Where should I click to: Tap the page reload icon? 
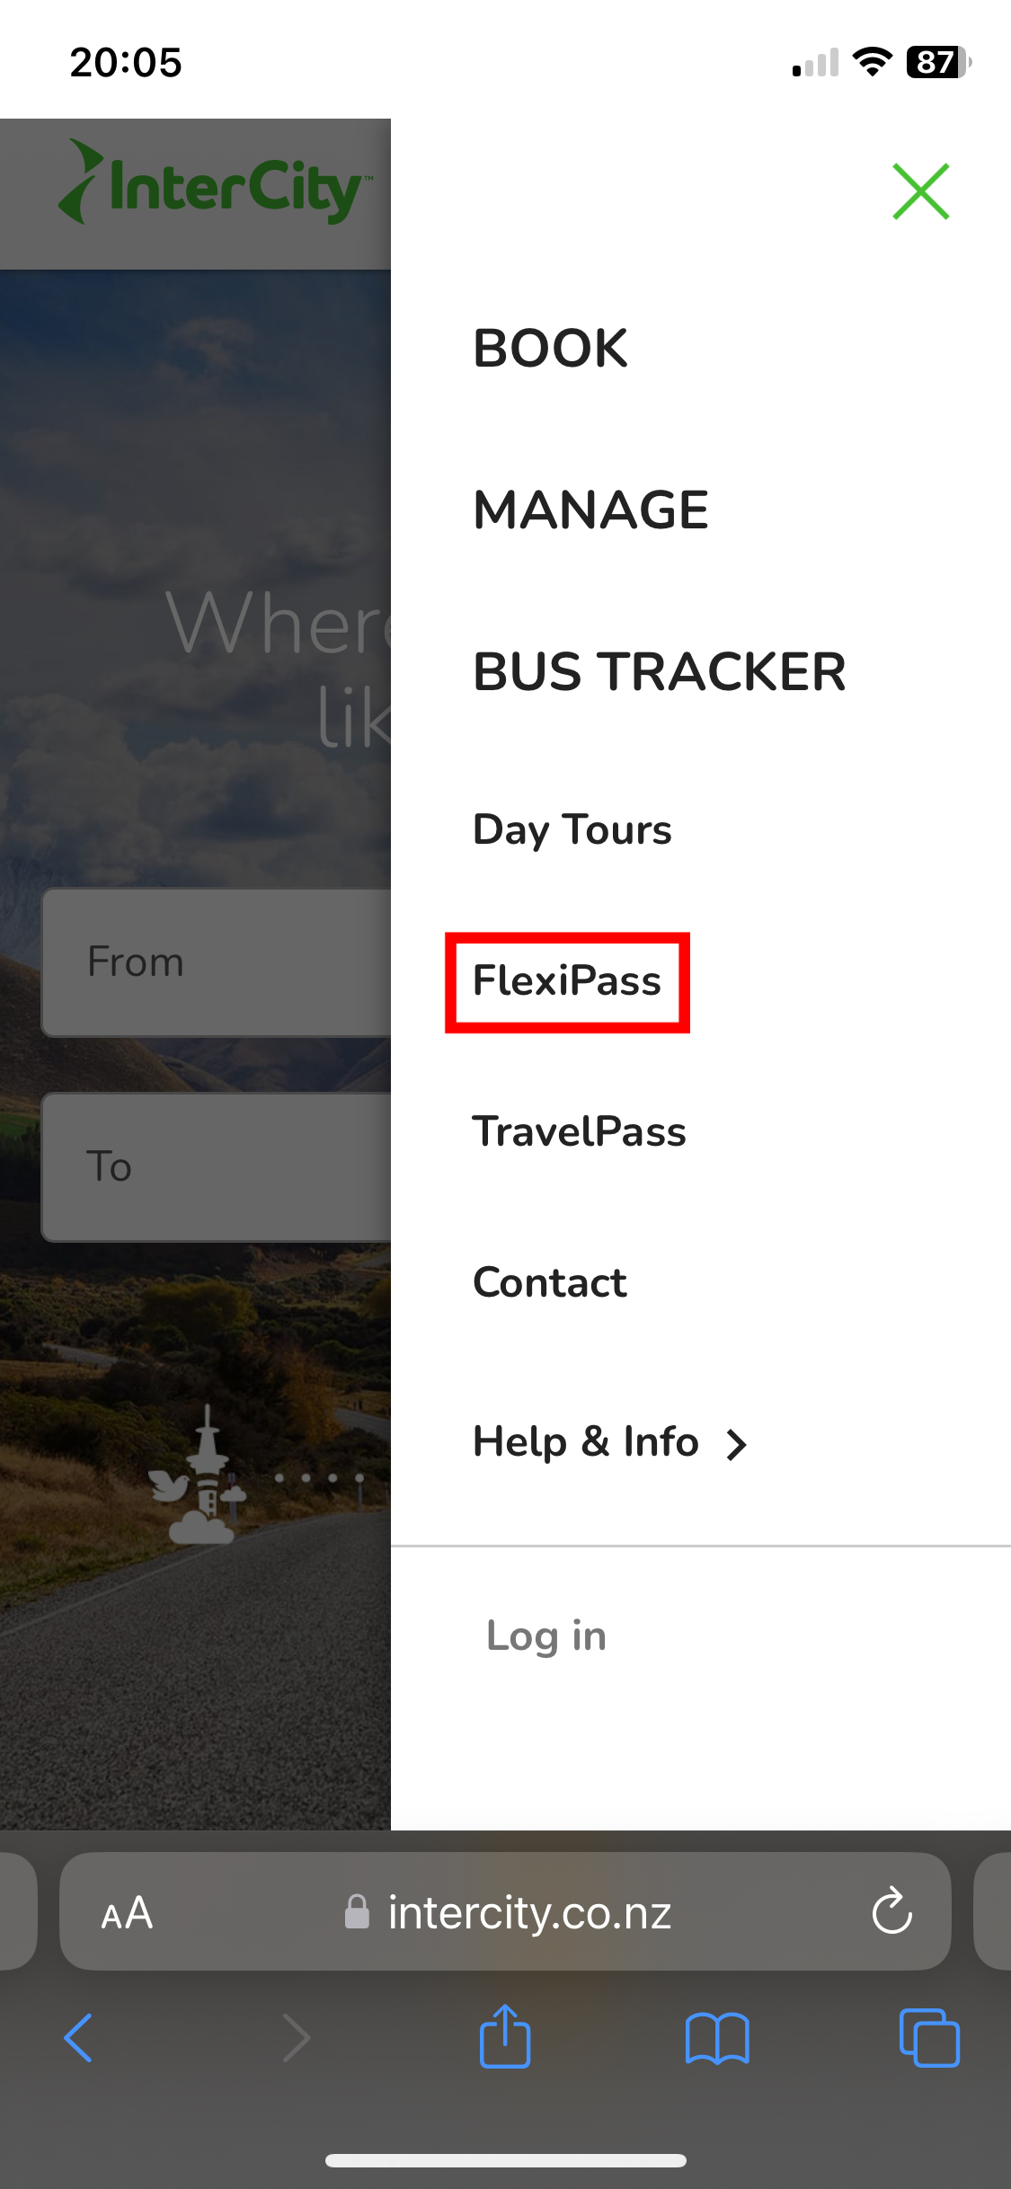point(891,1912)
